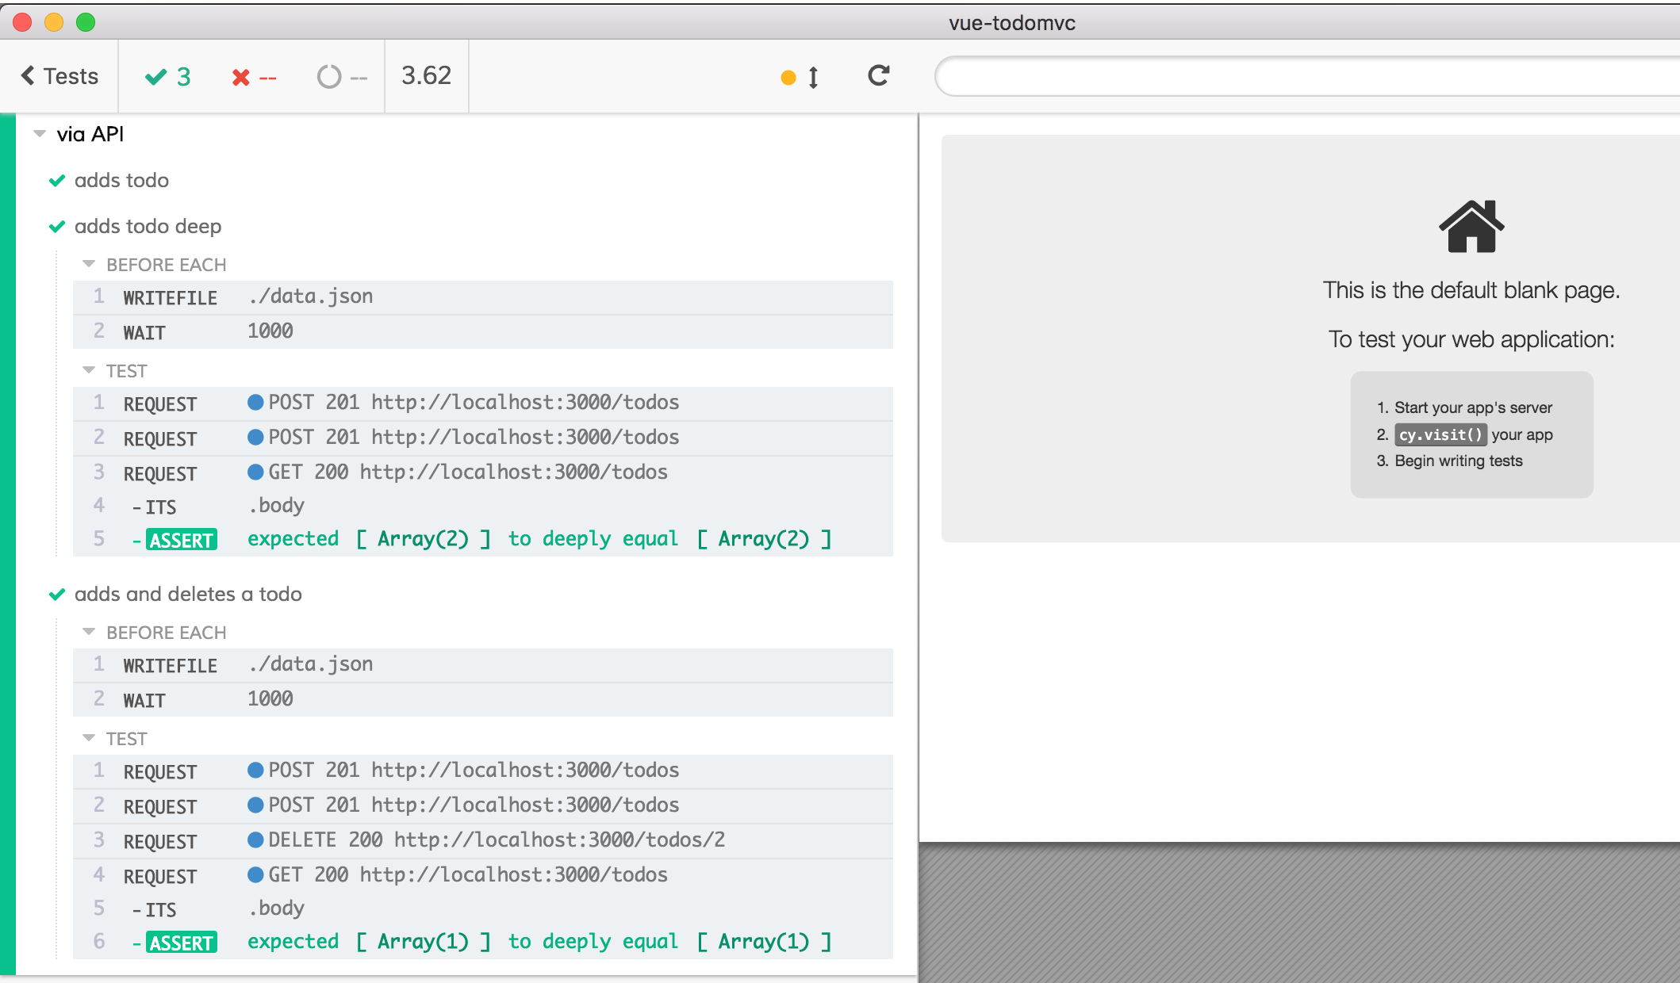Click the home icon on blank page
The image size is (1680, 983).
pyautogui.click(x=1471, y=227)
